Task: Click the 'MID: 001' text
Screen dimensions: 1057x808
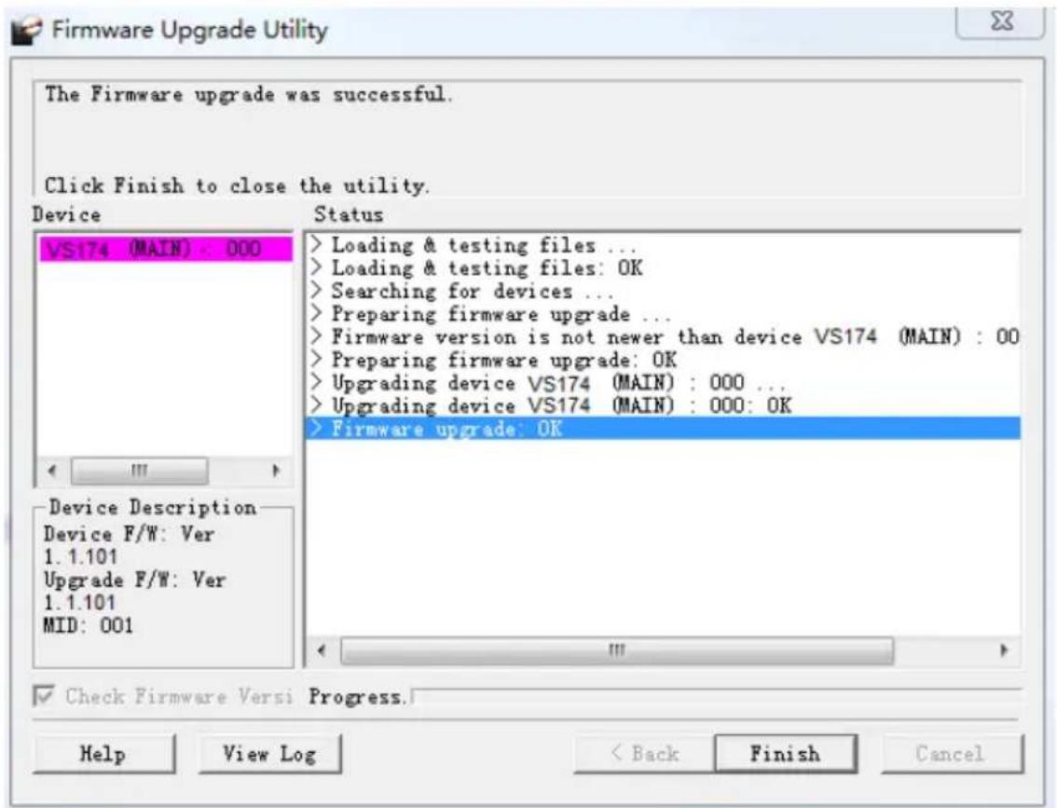Action: coord(89,626)
